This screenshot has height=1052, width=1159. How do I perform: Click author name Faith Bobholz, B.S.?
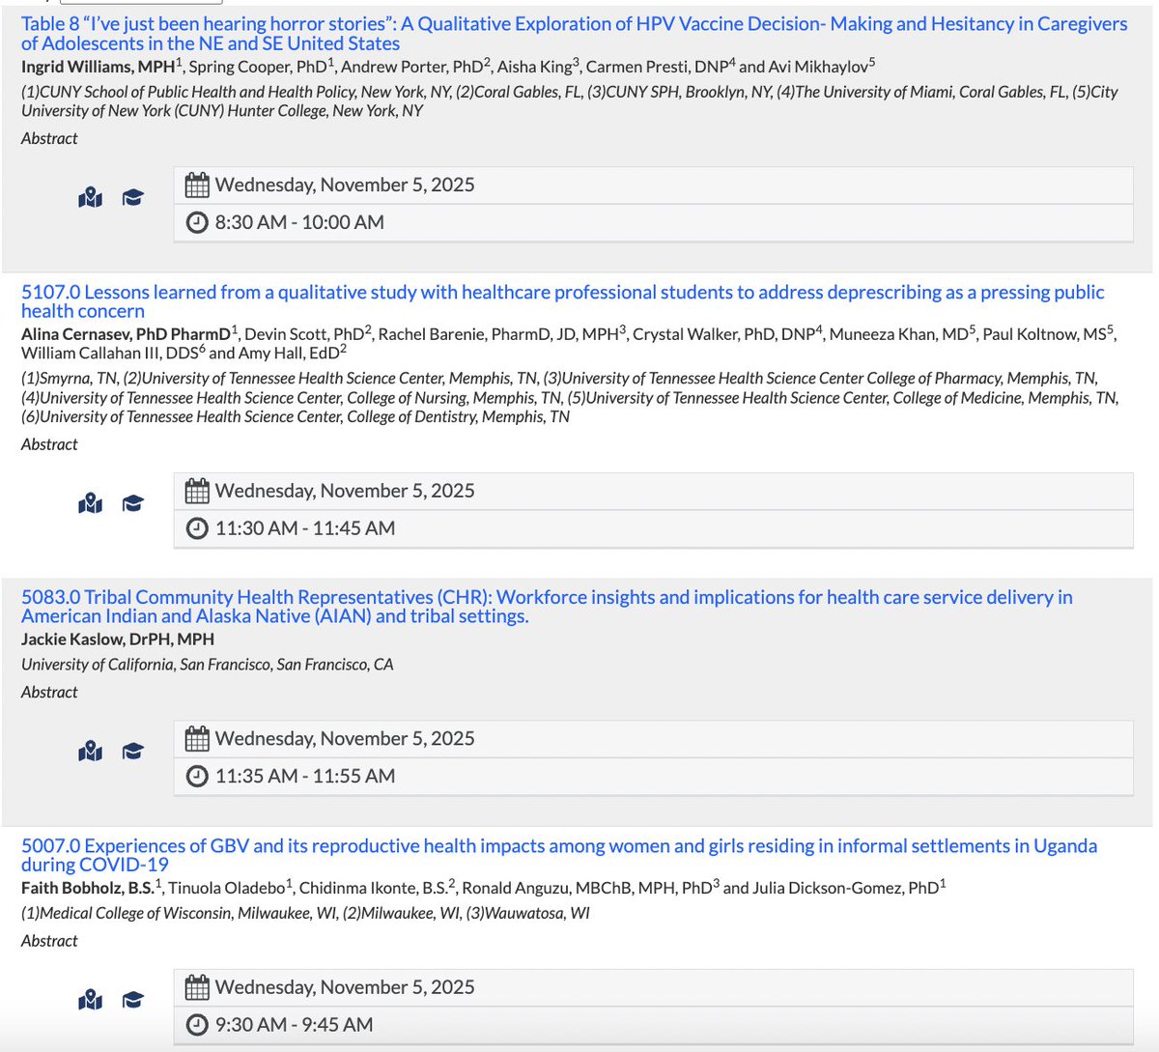coord(88,888)
